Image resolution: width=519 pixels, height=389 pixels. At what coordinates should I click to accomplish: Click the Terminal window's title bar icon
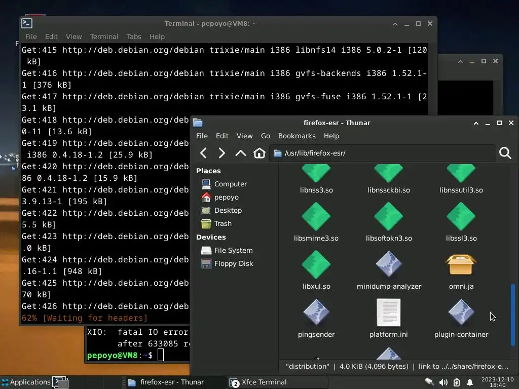27,23
